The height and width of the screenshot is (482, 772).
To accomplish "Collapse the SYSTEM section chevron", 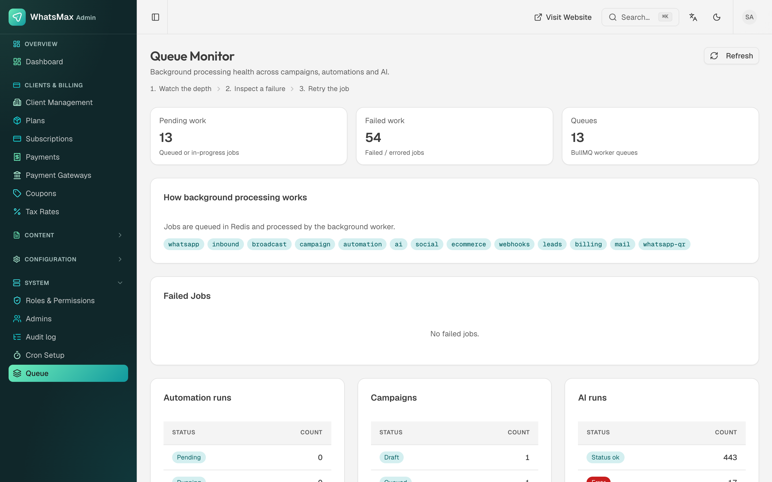I will tap(120, 283).
